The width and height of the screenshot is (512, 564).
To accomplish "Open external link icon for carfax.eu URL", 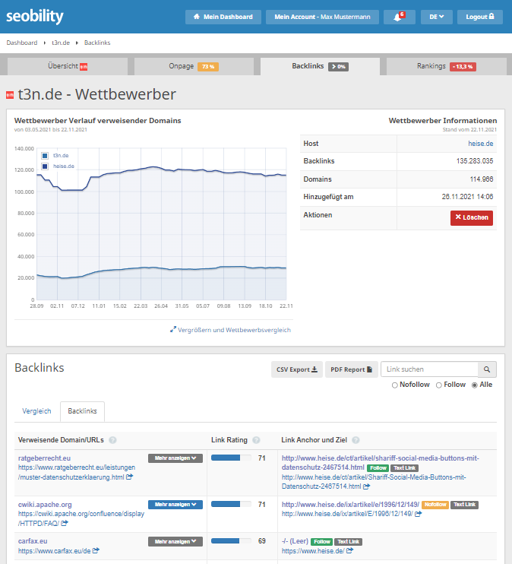I will 96,550.
